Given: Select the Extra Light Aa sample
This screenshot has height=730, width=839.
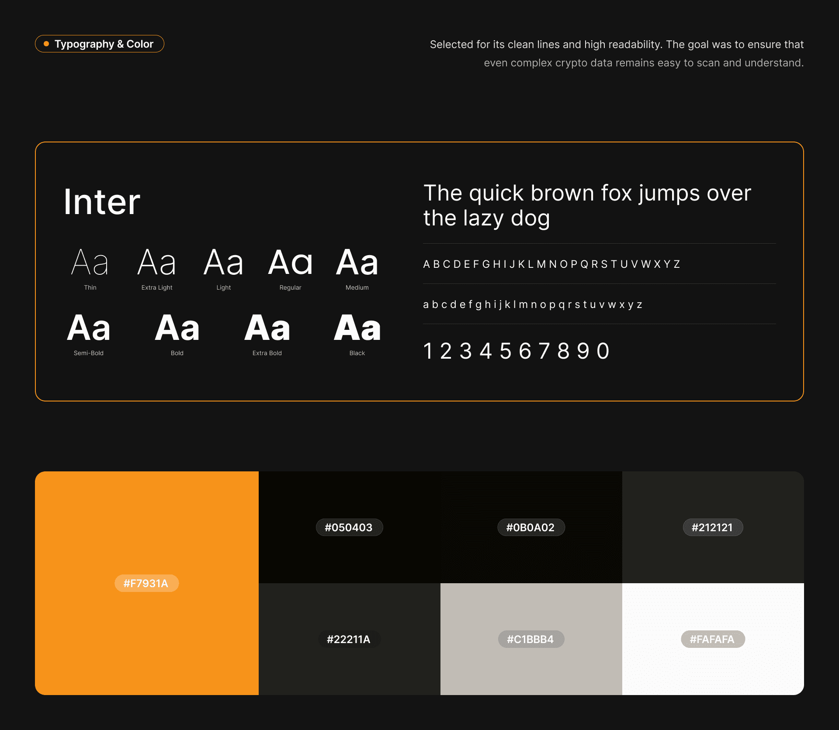Looking at the screenshot, I should pyautogui.click(x=157, y=263).
